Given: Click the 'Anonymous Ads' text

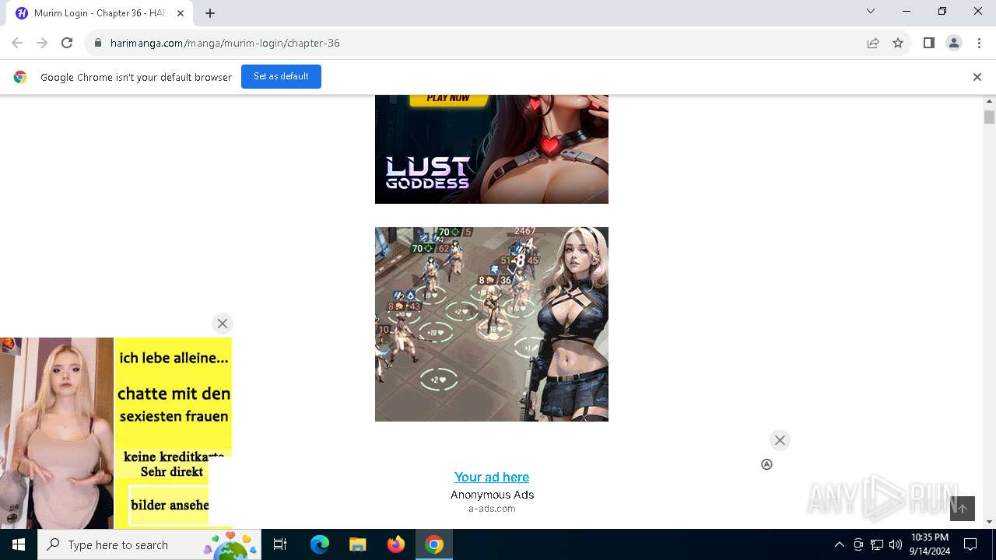Looking at the screenshot, I should (x=492, y=495).
